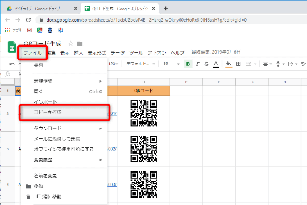This screenshot has width=307, height=205.
Task: Star the QRコード生成 document
Action: point(71,43)
